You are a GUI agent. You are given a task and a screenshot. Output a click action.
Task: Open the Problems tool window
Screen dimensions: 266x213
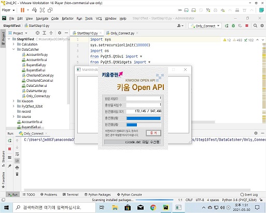49,194
